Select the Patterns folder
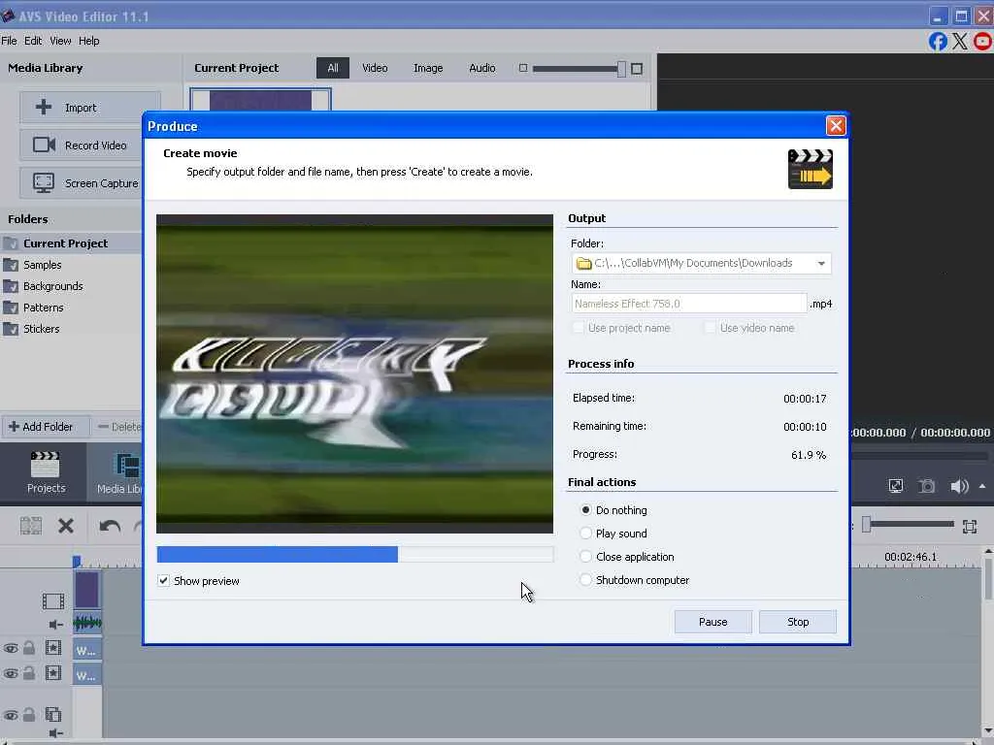994x745 pixels. pos(43,308)
